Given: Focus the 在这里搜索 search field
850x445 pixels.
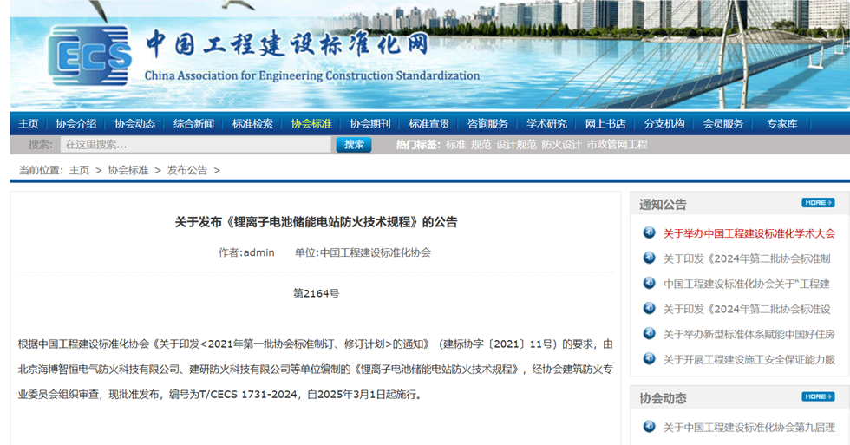Looking at the screenshot, I should 195,145.
